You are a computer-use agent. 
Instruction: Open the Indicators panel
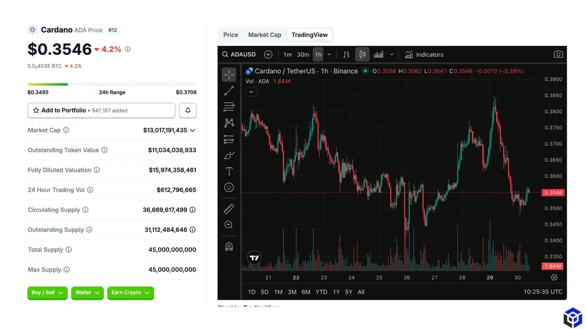coord(424,54)
